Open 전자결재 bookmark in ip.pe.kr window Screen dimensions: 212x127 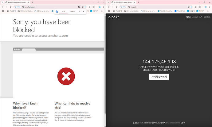click(x=191, y=11)
